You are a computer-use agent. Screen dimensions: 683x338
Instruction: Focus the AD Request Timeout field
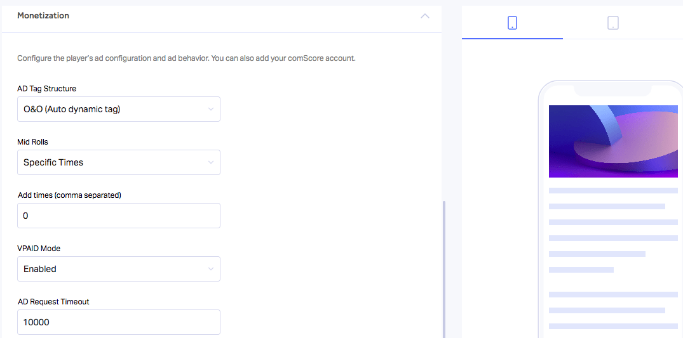118,322
